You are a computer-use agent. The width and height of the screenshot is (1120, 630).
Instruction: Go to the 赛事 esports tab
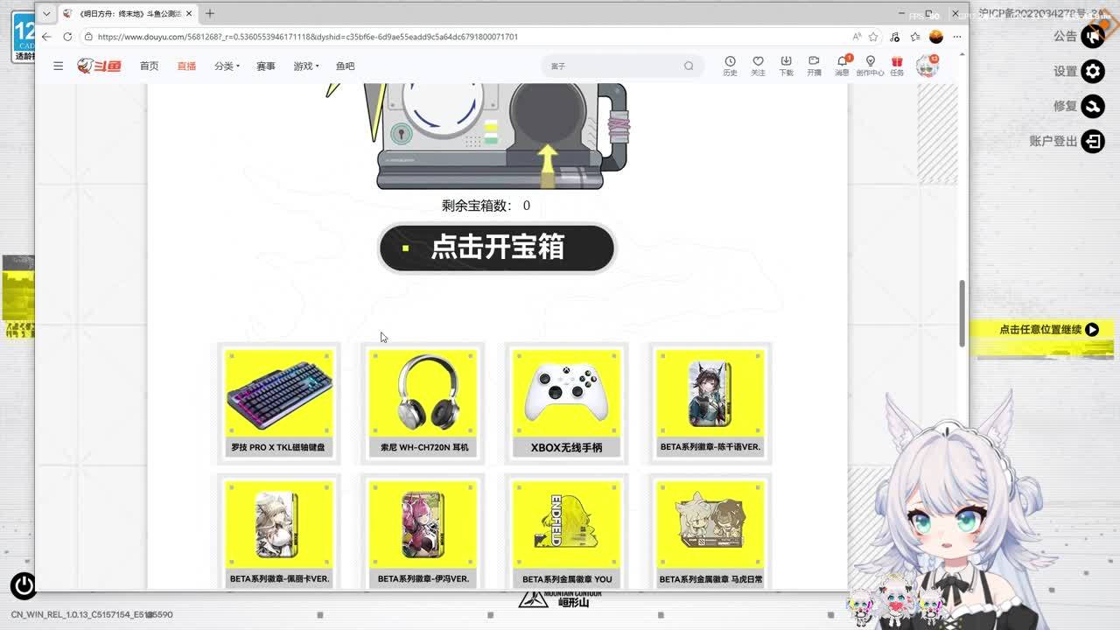pos(266,66)
